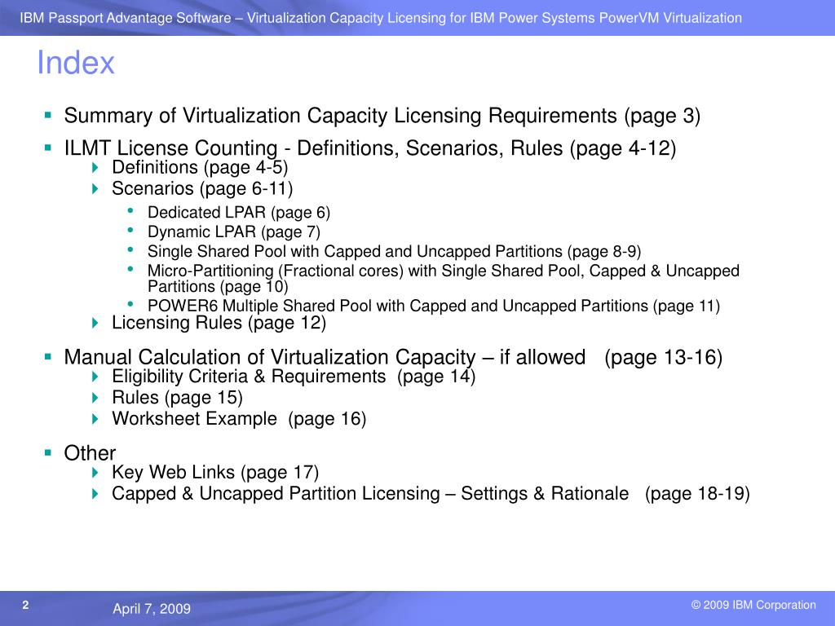
Task: Click 'Rules (page 15)' entry
Action: [x=177, y=398]
